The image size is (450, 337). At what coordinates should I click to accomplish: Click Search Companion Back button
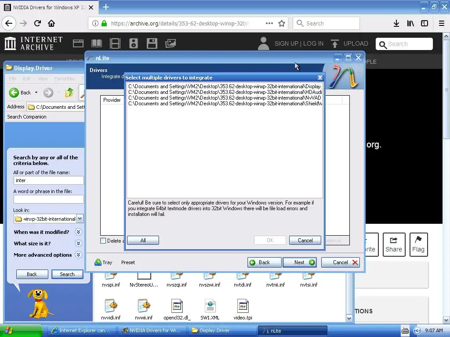(32, 274)
